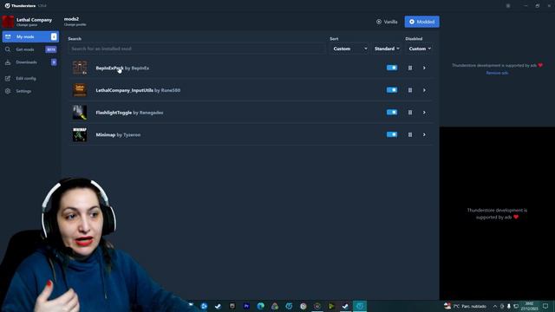
Task: Show hidden system tray icons
Action: coord(495,306)
